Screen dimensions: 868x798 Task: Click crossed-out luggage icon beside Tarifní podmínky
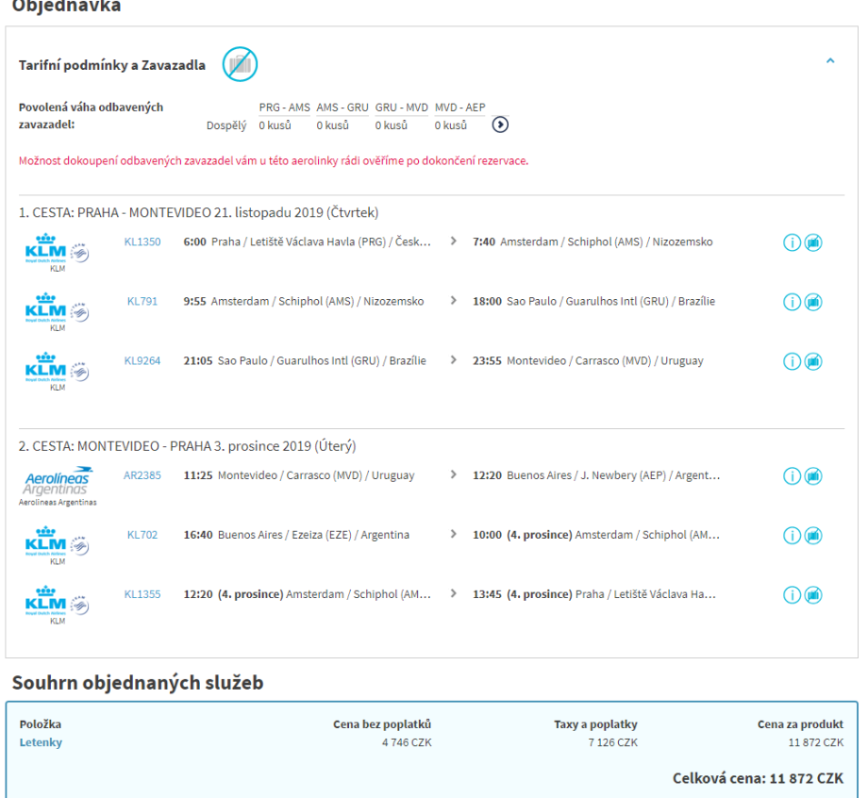240,64
